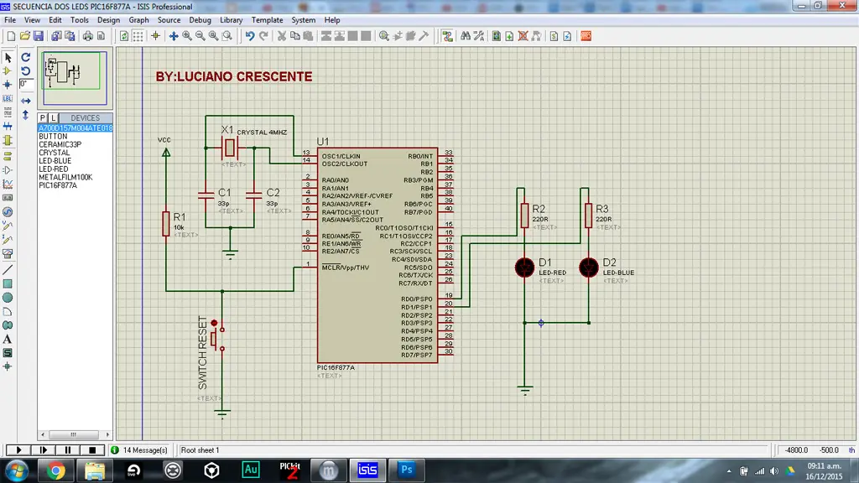Save the design with the floppy disk icon
Screen dimensions: 859x483
point(39,36)
